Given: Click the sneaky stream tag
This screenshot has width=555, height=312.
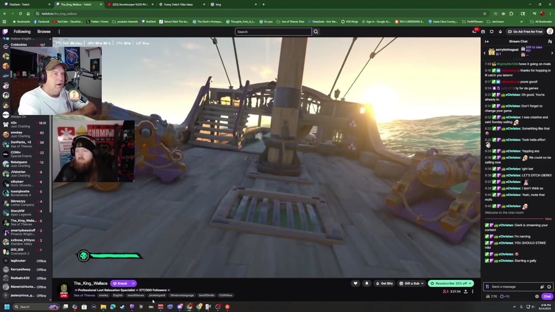Looking at the screenshot, I should pos(104,296).
